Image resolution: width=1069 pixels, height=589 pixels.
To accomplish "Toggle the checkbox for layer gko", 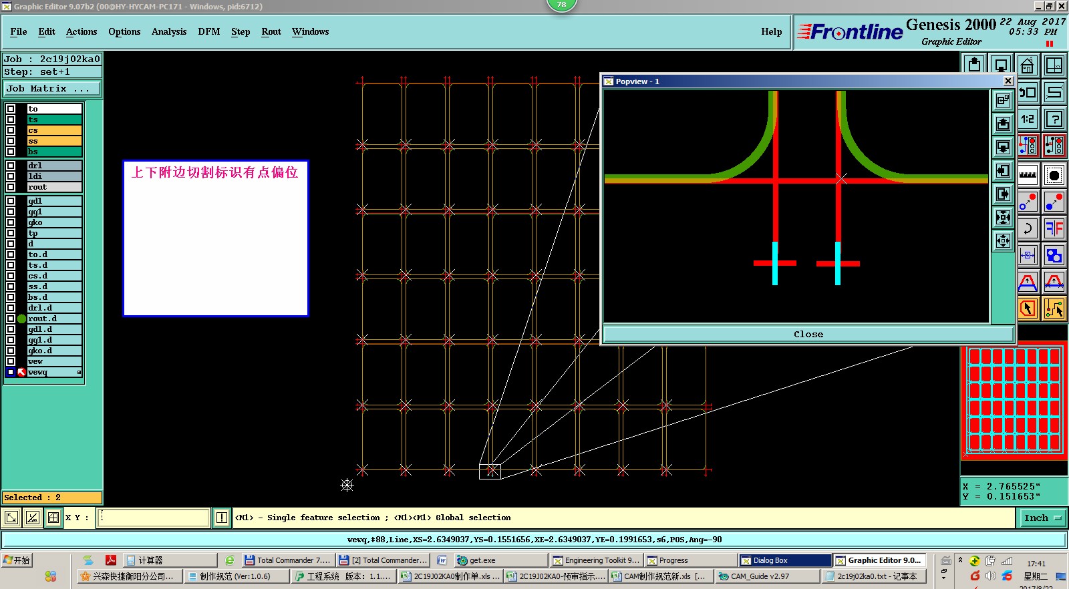I will 11,222.
